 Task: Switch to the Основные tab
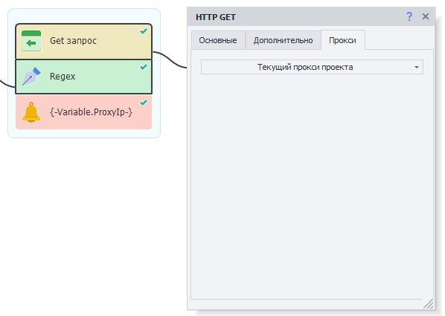click(218, 40)
